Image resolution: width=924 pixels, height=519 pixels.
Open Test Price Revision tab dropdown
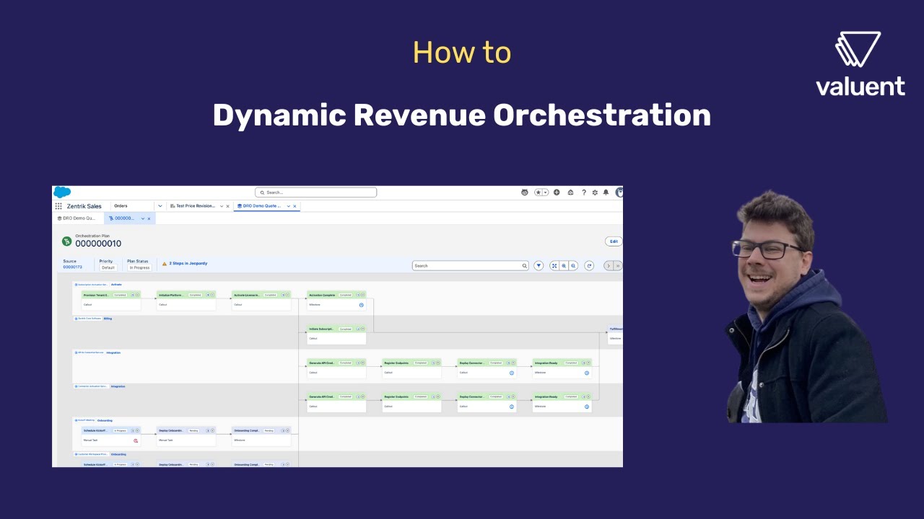point(222,206)
